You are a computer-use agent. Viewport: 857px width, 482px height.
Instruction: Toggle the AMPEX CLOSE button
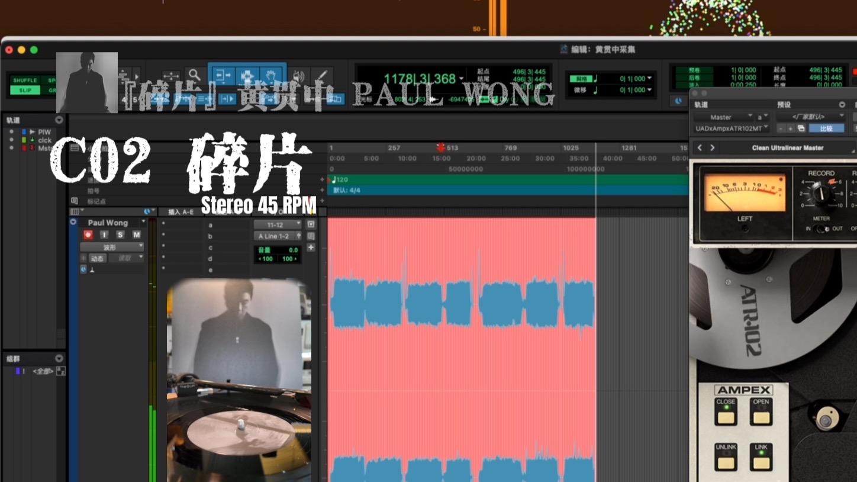pyautogui.click(x=726, y=412)
